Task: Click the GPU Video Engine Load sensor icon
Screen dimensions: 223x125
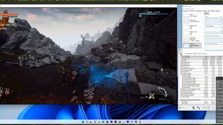Action: coord(181,70)
